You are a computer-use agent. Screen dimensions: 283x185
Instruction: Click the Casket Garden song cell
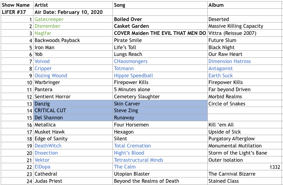131,26
